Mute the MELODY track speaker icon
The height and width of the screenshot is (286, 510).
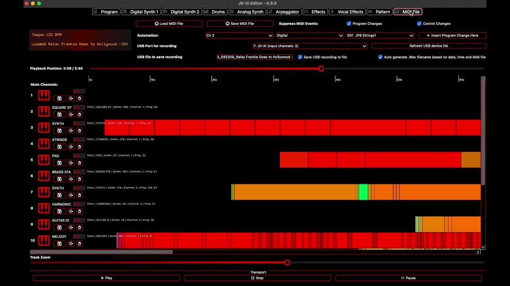(71, 243)
